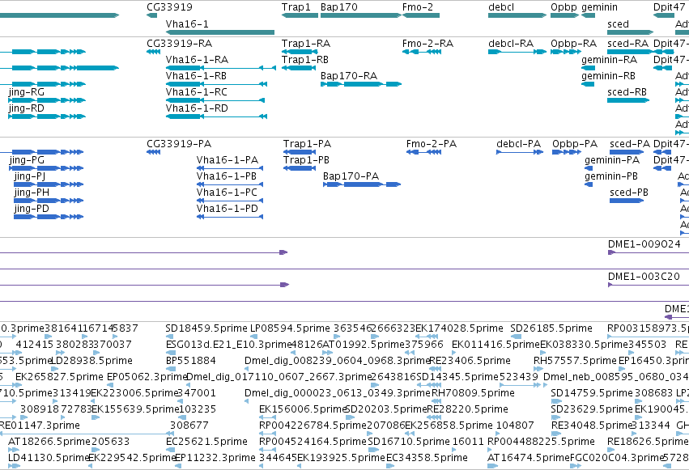Click the EK156006.5prime EST label
689x470 pixels.
(302, 409)
